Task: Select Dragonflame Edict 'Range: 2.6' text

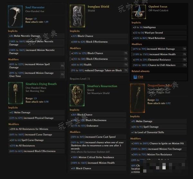Action: tap(153, 100)
